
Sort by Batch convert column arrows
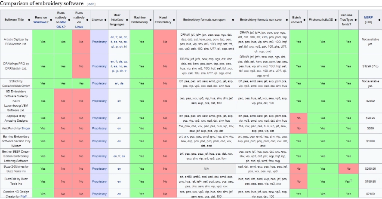[x=305, y=20]
